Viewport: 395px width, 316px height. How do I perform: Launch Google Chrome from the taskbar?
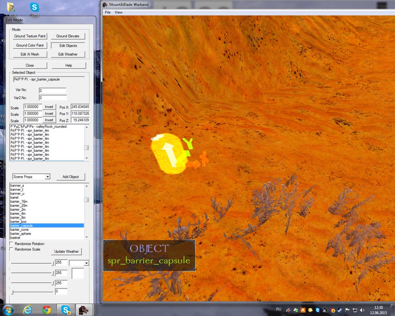pos(46,310)
